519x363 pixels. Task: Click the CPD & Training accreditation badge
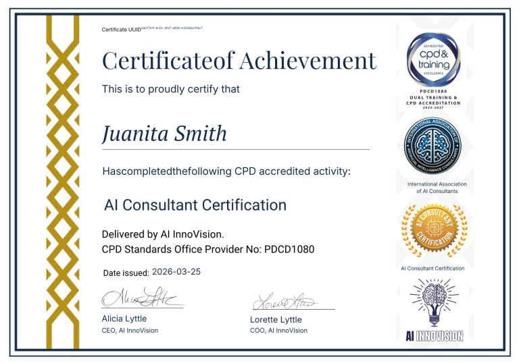tap(432, 55)
